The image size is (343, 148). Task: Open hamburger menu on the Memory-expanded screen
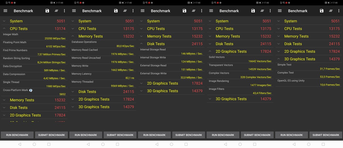click(x=74, y=11)
